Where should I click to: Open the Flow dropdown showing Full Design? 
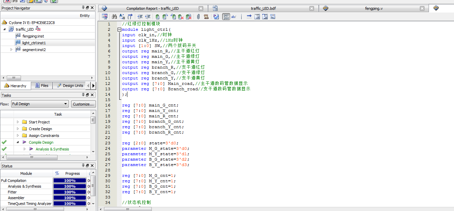pyautogui.click(x=40, y=104)
